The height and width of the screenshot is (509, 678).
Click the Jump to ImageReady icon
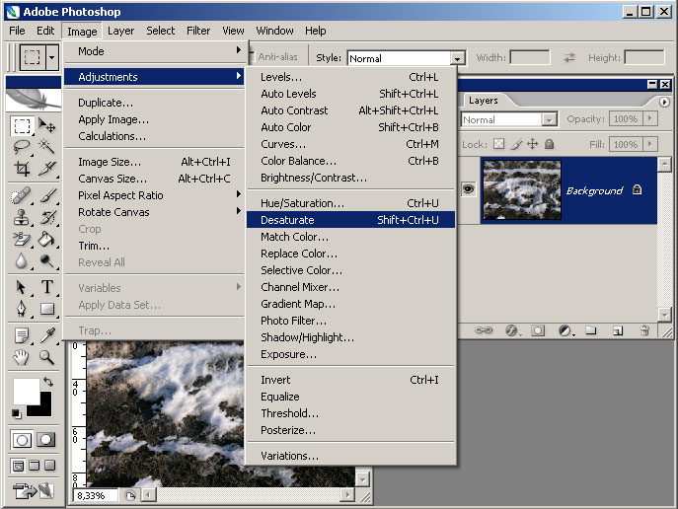[x=34, y=491]
